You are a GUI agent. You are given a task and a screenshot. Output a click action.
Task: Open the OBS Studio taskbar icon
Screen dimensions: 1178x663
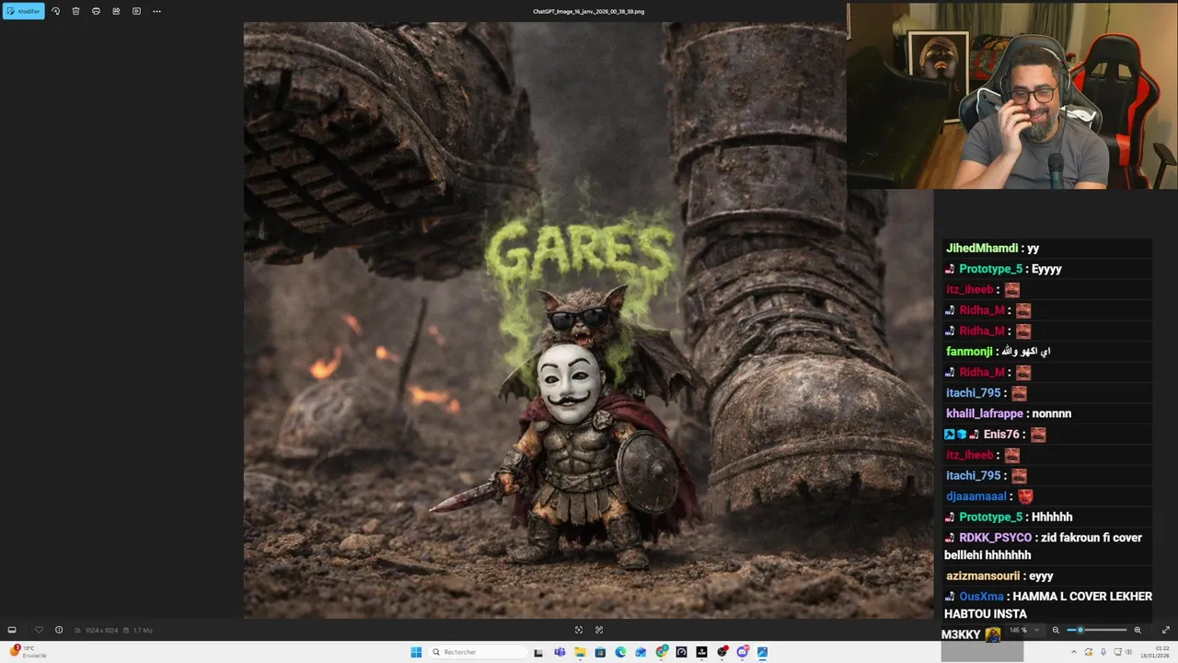(722, 652)
